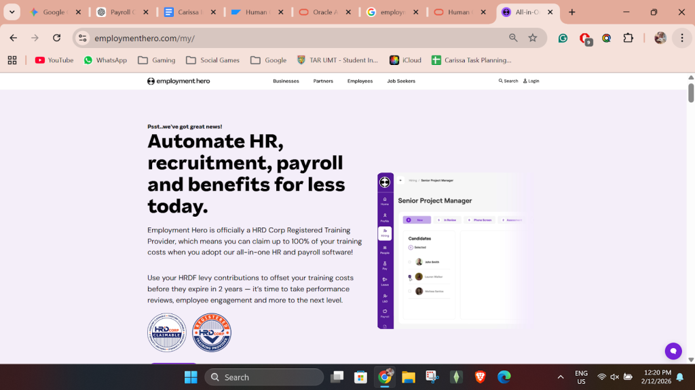Open Microsoft Edge from the taskbar
Screen dimensions: 695x390
point(504,377)
